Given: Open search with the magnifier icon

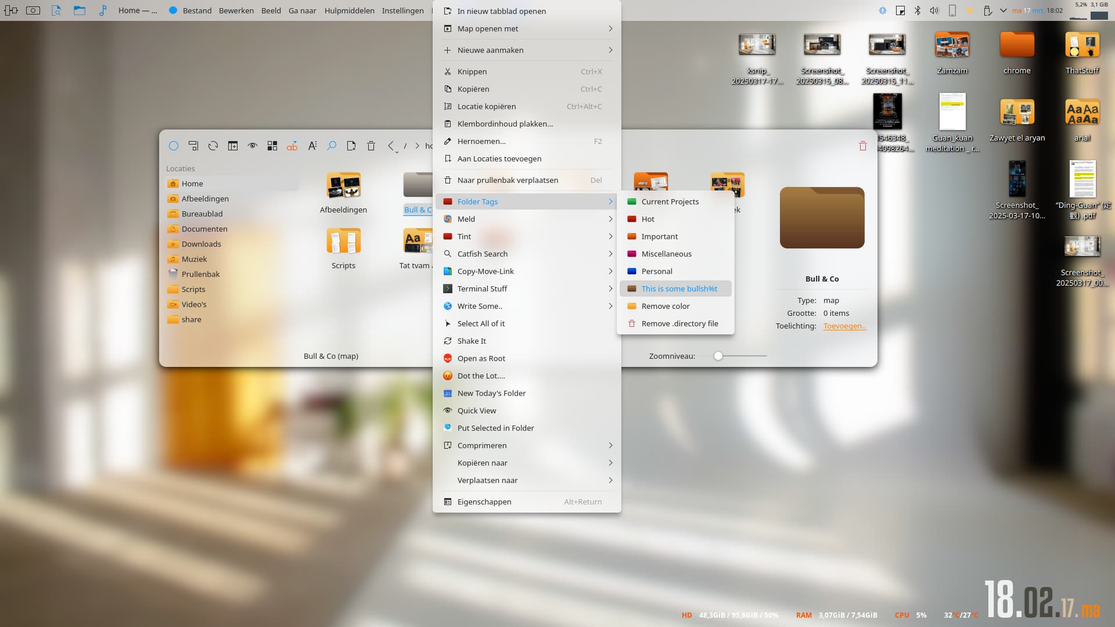Looking at the screenshot, I should click(x=332, y=146).
